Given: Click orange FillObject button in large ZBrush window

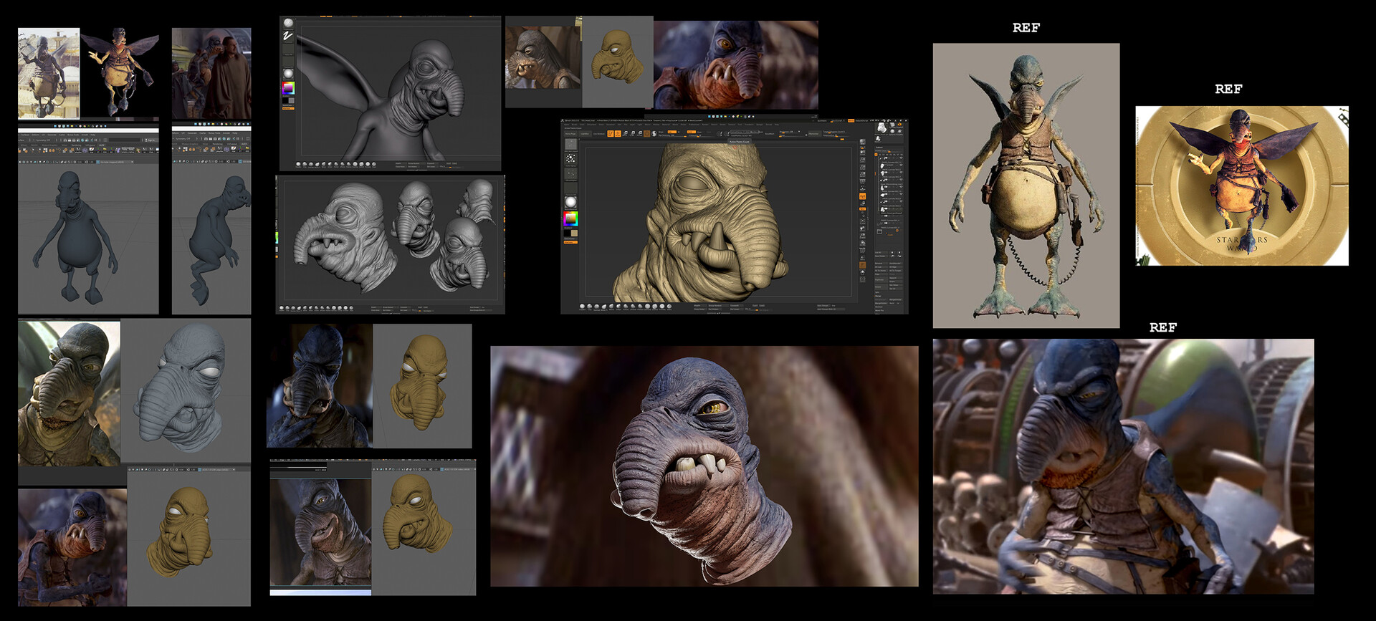Looking at the screenshot, I should tap(570, 242).
